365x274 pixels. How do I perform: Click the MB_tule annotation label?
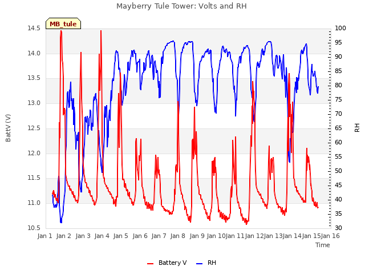click(63, 23)
